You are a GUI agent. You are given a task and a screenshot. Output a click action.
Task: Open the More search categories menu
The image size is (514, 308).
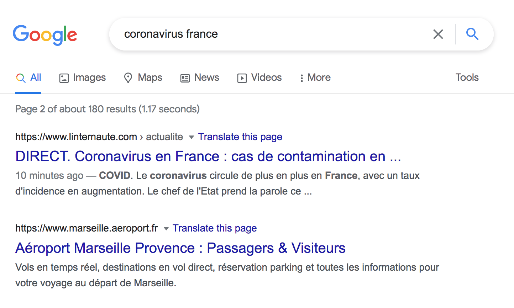coord(319,78)
